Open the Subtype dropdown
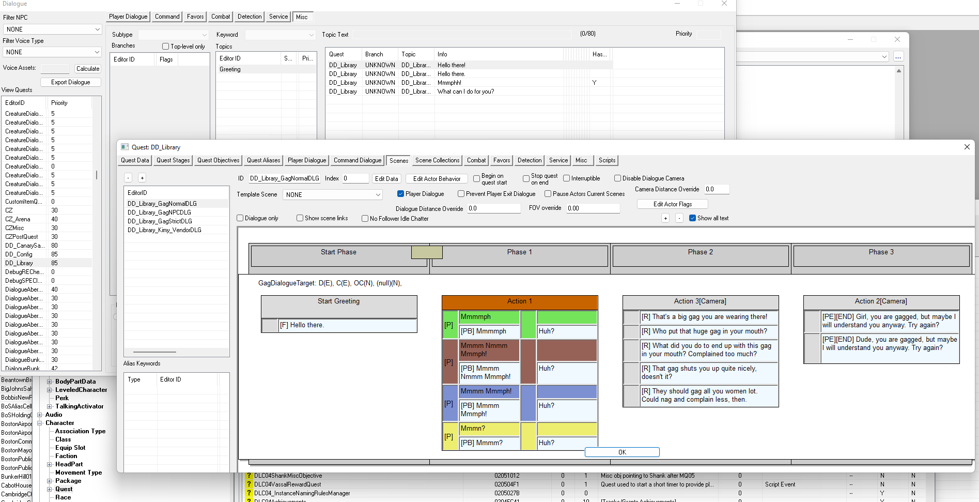The width and height of the screenshot is (979, 502). [173, 35]
